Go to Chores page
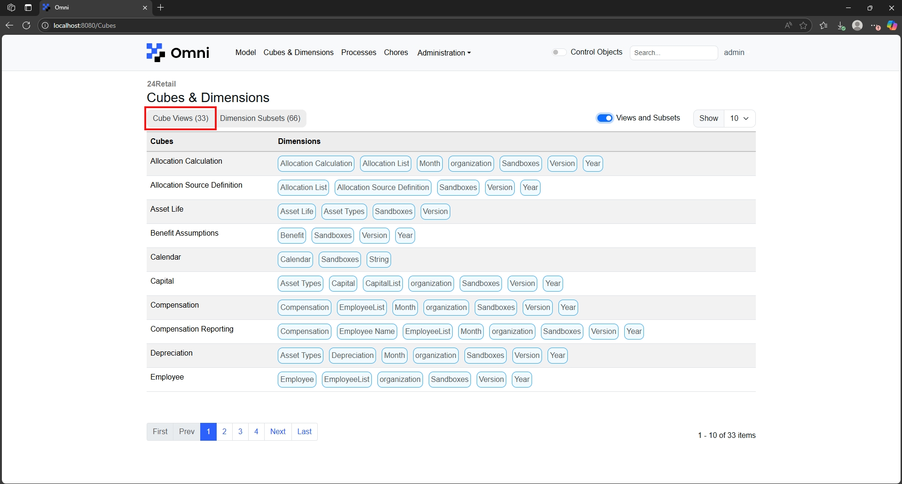The height and width of the screenshot is (484, 902). coord(396,53)
